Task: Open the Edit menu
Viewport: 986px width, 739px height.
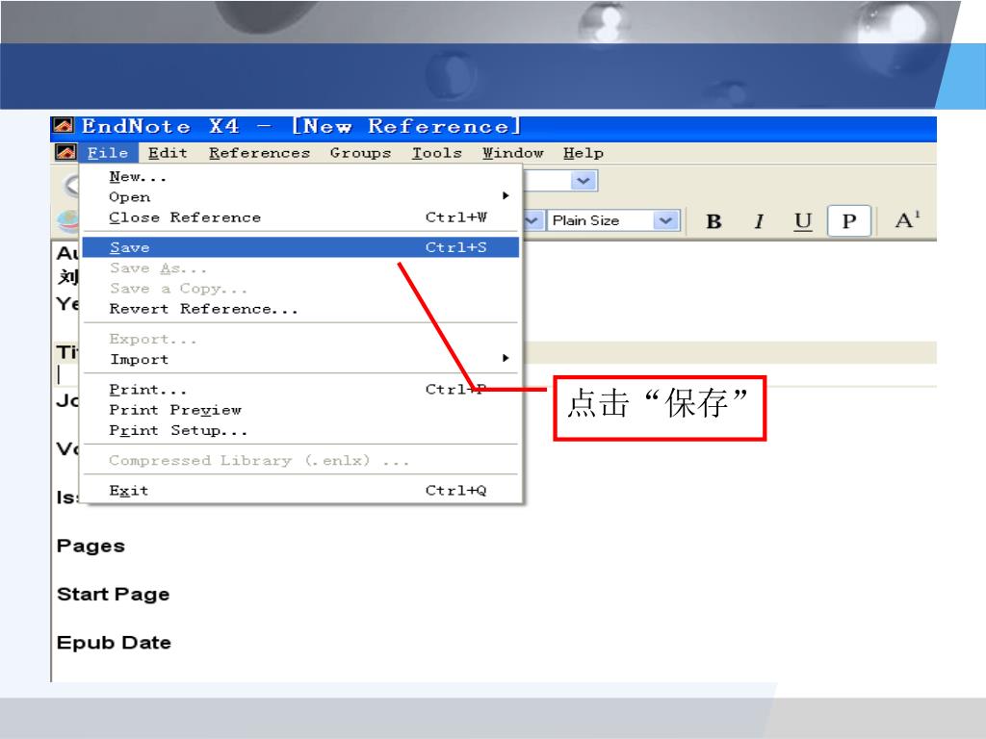Action: 168,153
